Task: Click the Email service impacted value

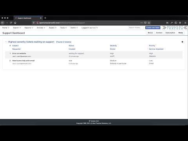Action: pos(151,63)
